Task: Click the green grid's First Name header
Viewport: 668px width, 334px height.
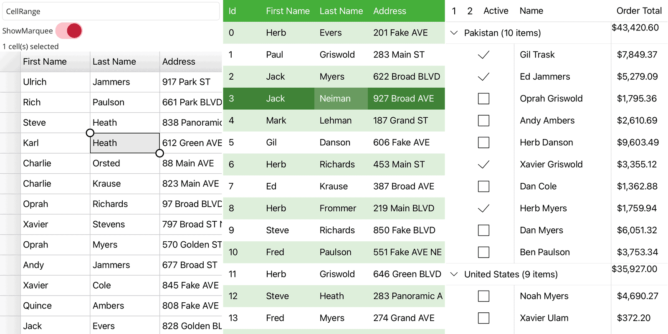Action: (288, 11)
